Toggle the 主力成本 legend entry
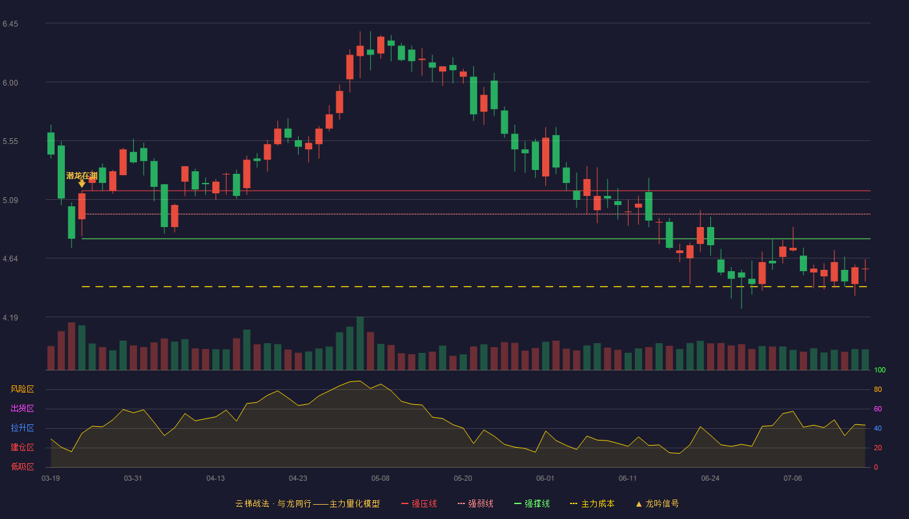The image size is (909, 519). (x=592, y=503)
